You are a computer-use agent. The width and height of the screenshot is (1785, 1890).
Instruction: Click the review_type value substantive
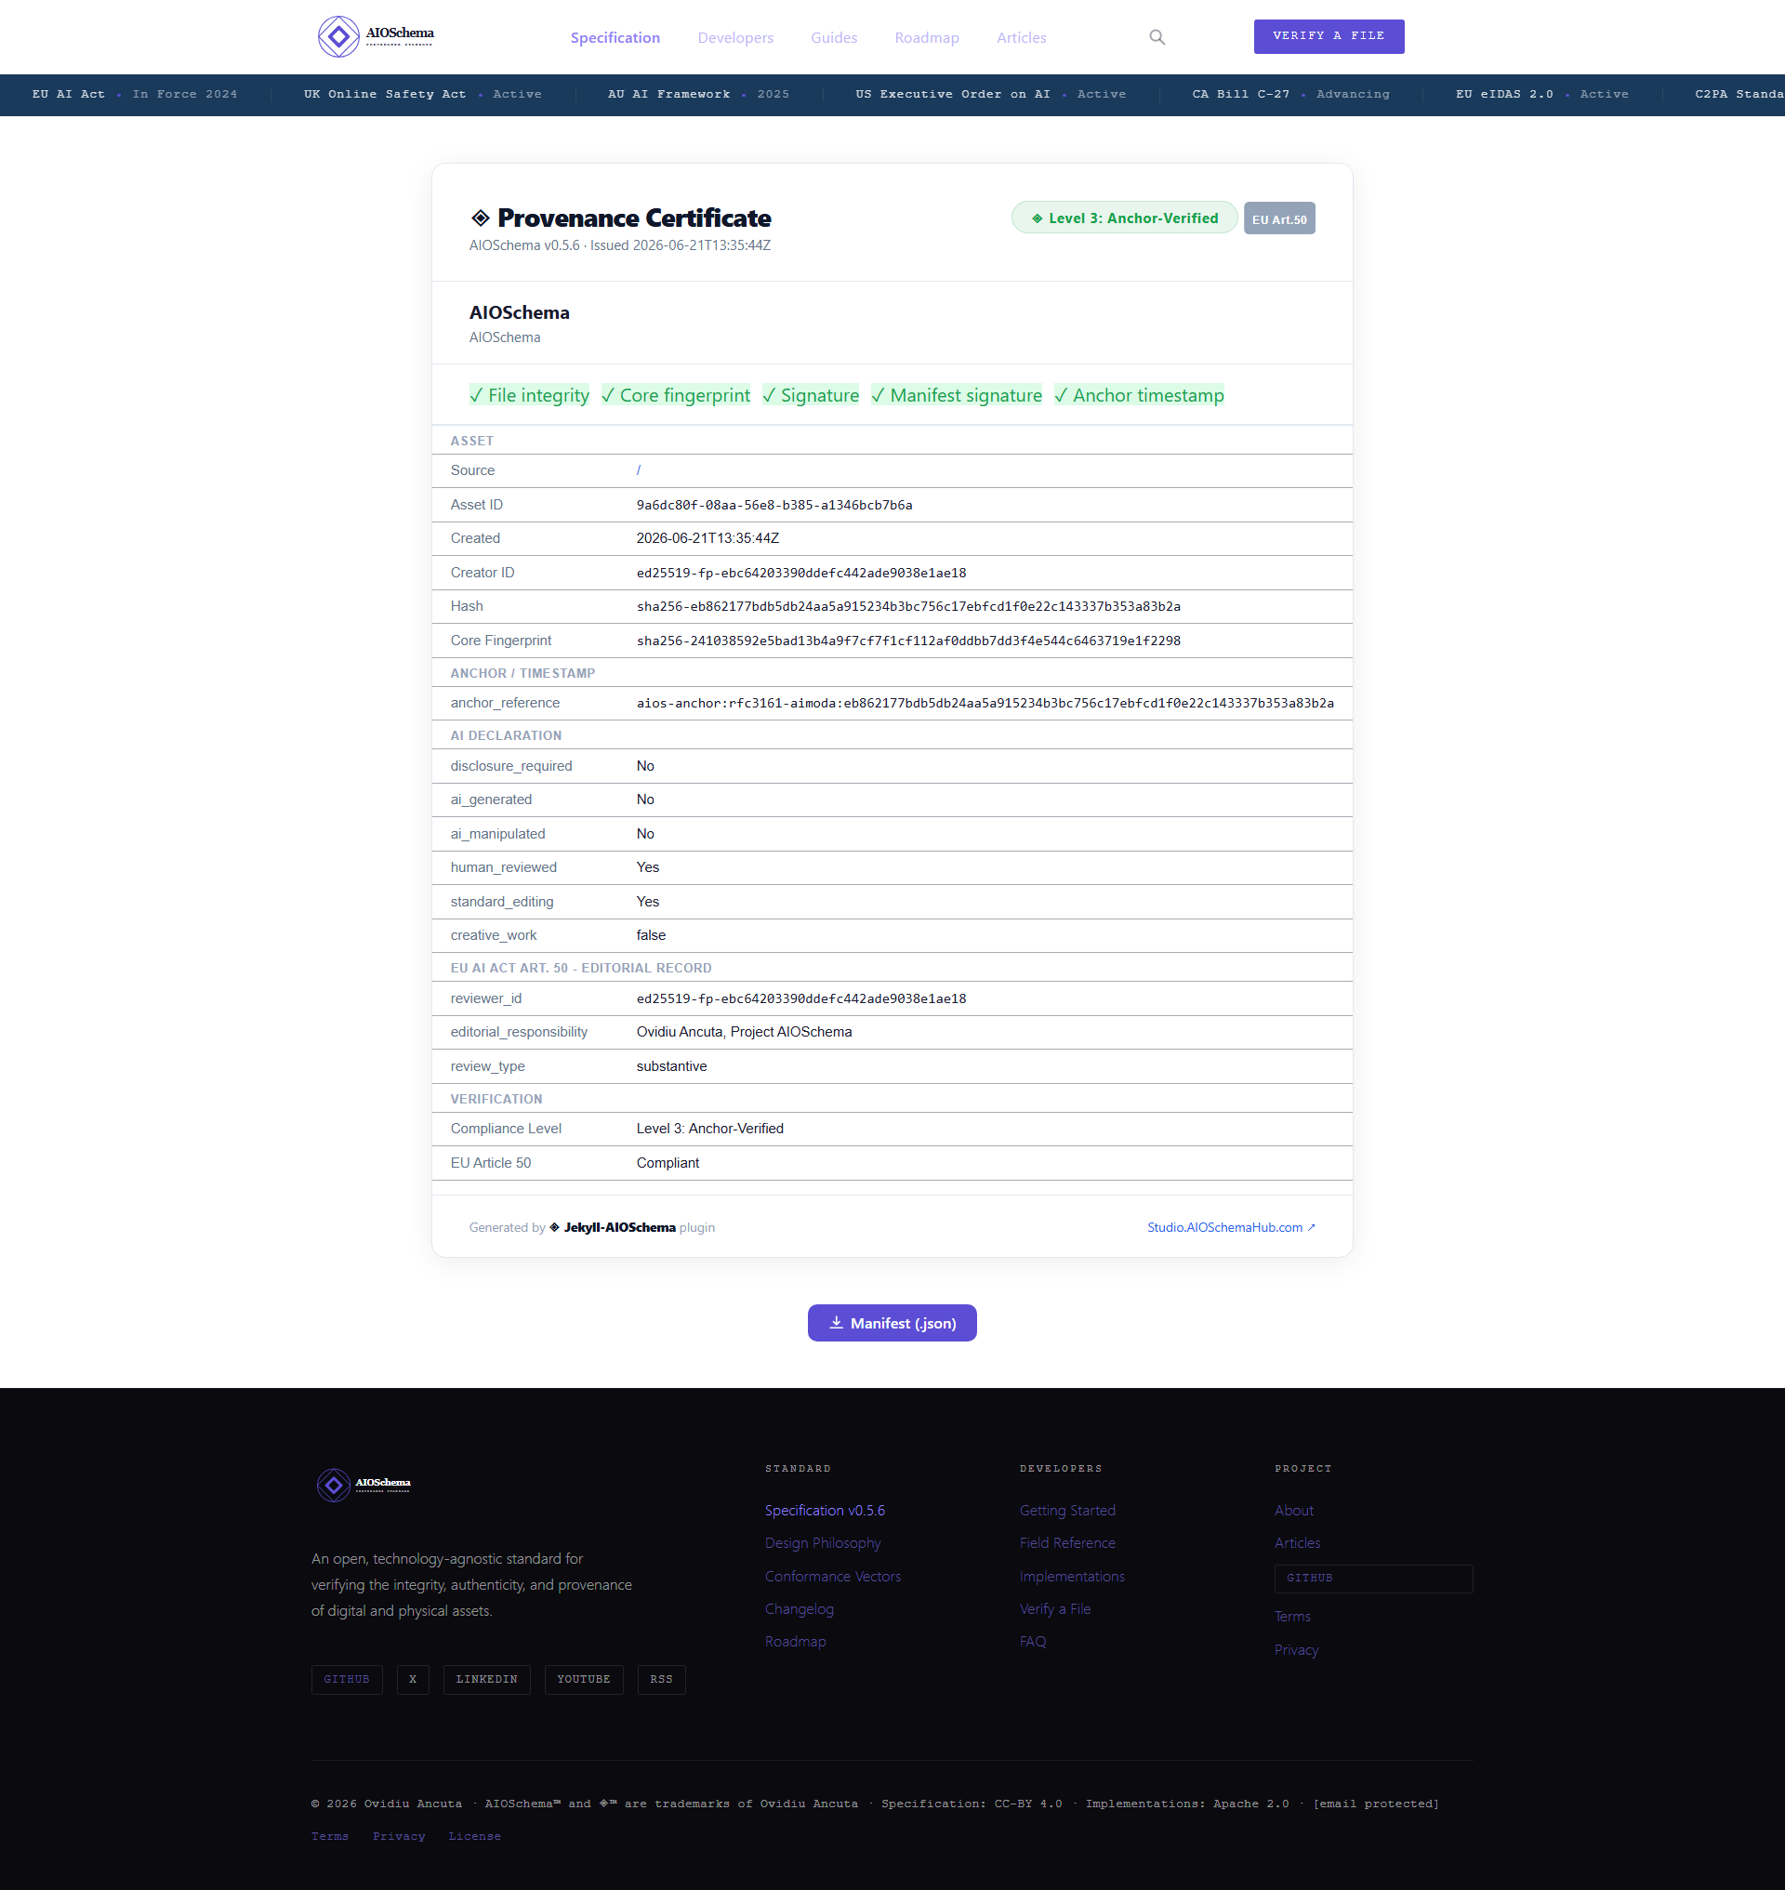(672, 1066)
